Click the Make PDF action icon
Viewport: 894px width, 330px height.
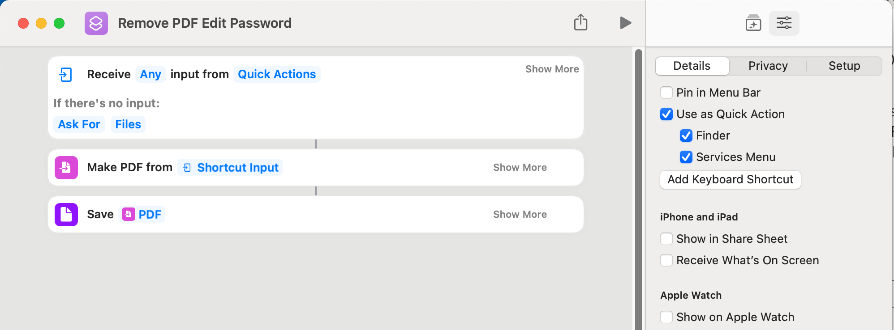point(66,168)
